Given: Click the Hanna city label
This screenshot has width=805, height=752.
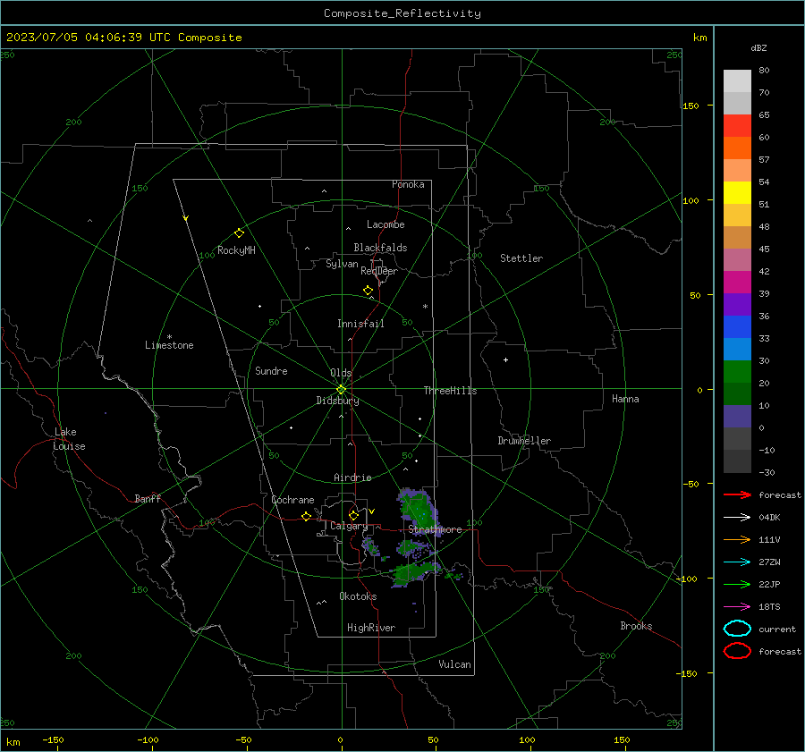Looking at the screenshot, I should (625, 399).
